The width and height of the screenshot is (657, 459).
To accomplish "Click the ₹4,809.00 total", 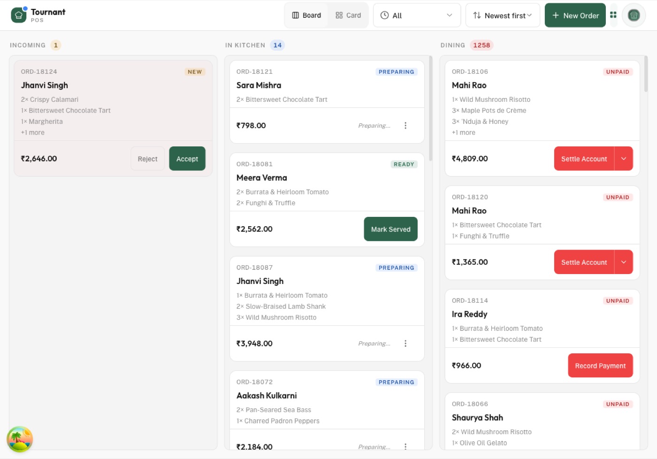I will [x=470, y=159].
